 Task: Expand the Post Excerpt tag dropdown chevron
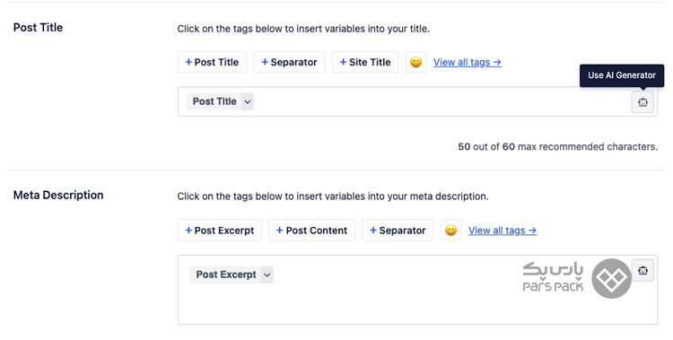point(267,275)
